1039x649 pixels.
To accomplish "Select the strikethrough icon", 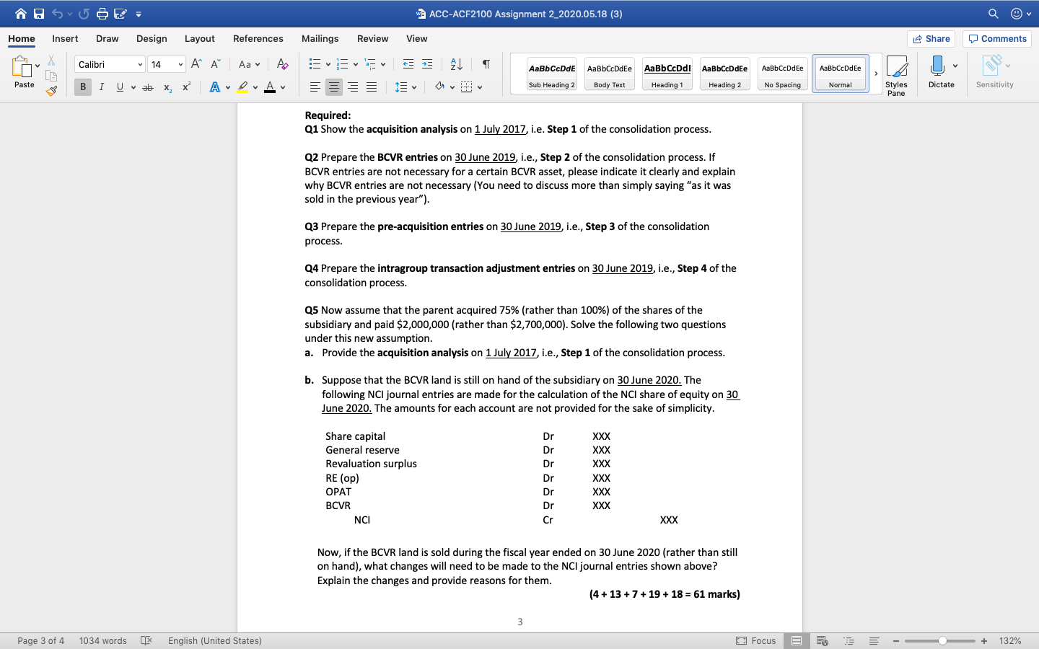I will point(147,87).
